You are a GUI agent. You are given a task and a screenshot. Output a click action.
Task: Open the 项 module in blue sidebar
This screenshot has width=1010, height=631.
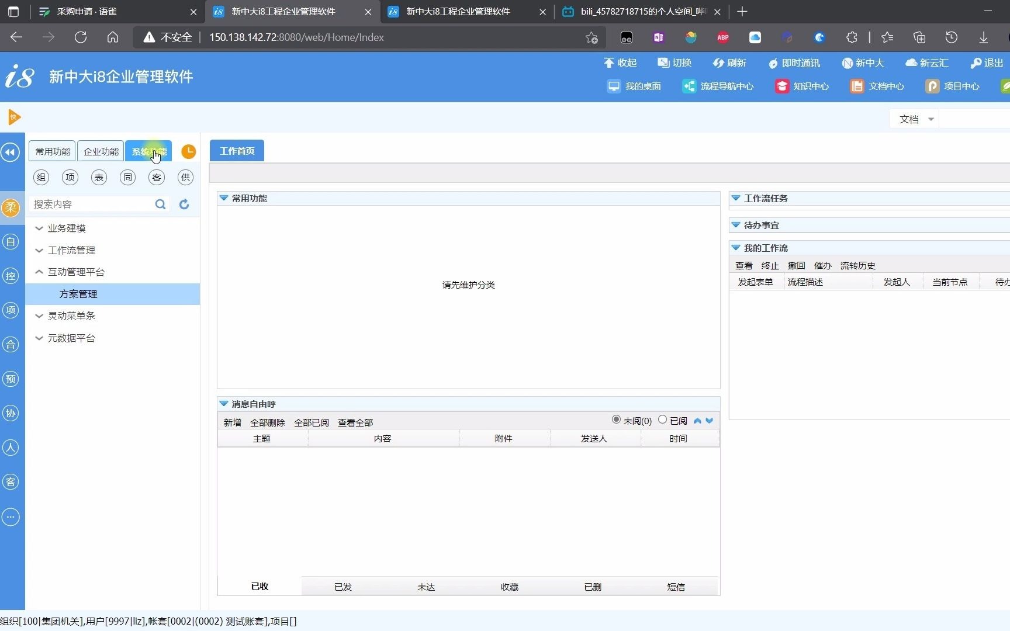[11, 310]
